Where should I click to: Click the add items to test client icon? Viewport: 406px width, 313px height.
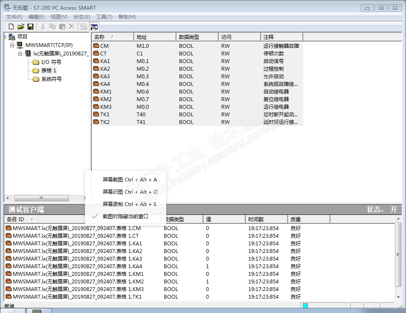pos(84,27)
